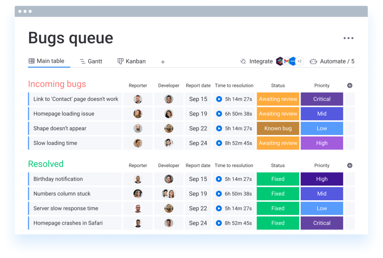Collapse the Incoming bugs group
This screenshot has width=383, height=258.
click(x=57, y=84)
